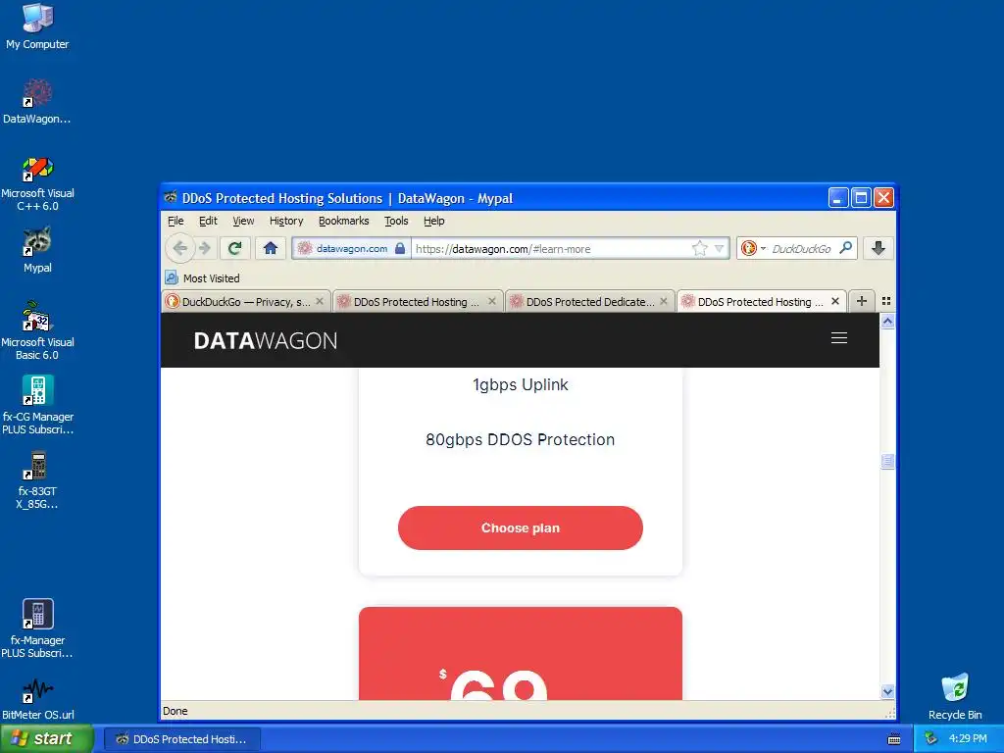
Task: Close the DDoS Protected Dedicated tab
Action: (664, 301)
